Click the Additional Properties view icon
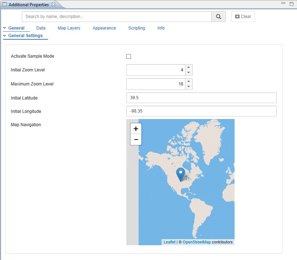 [x=5, y=5]
